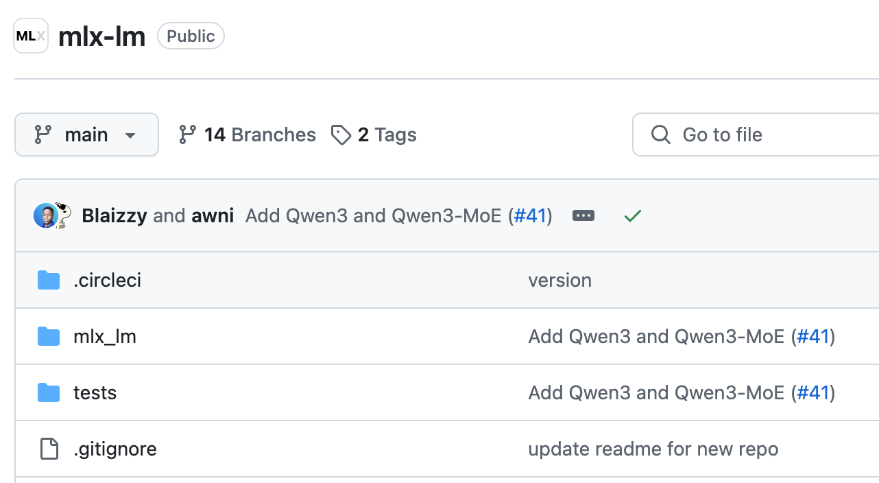The width and height of the screenshot is (879, 483).
Task: Click the MLX repository logo avatar
Action: [31, 36]
